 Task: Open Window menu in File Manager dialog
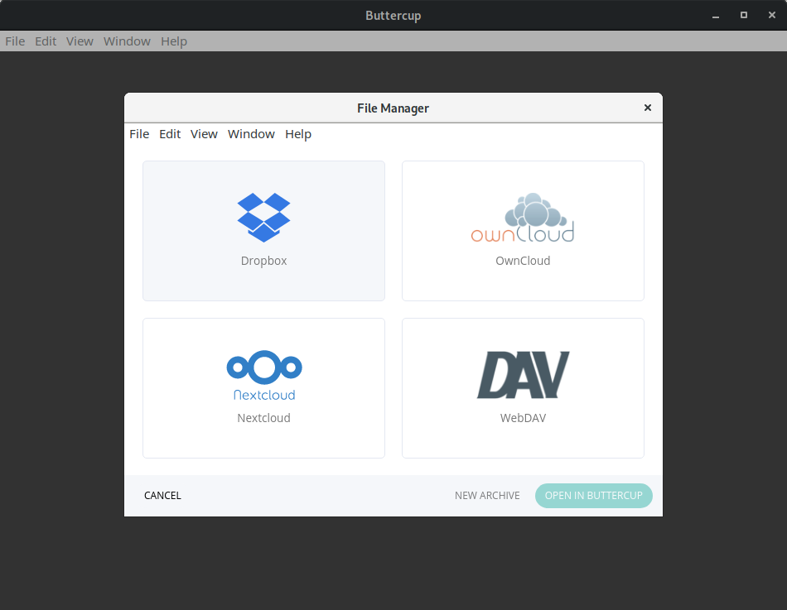[251, 134]
